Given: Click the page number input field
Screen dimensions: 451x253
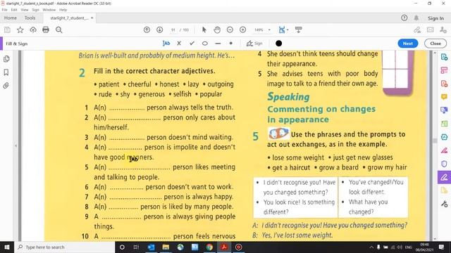Looking at the screenshot, I should (173, 30).
